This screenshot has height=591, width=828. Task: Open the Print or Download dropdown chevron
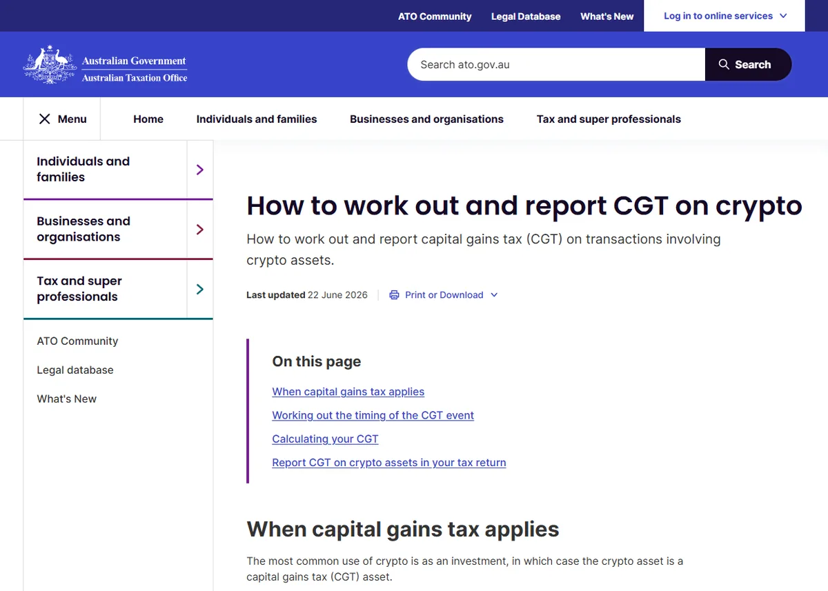pyautogui.click(x=494, y=295)
